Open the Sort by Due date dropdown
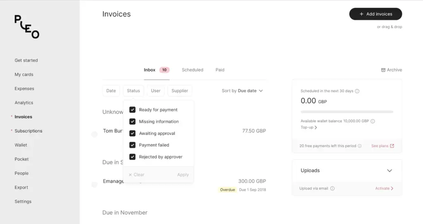This screenshot has height=224, width=423. [242, 91]
